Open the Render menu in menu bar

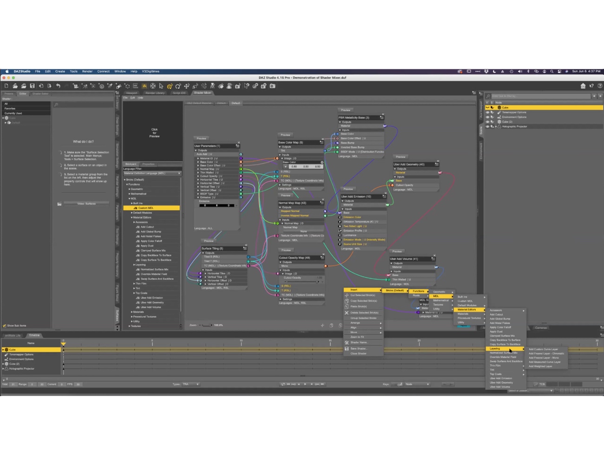[87, 72]
